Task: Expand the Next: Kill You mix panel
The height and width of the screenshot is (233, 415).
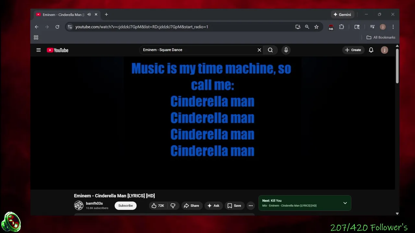Action: pyautogui.click(x=345, y=203)
